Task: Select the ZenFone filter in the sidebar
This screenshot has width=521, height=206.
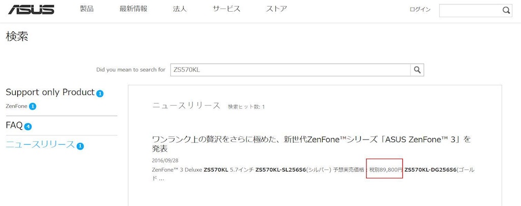Action: 17,107
